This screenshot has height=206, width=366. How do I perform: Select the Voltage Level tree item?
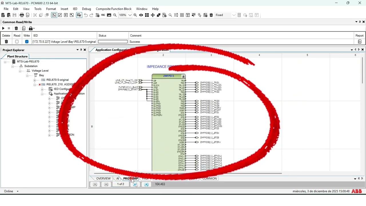40,71
